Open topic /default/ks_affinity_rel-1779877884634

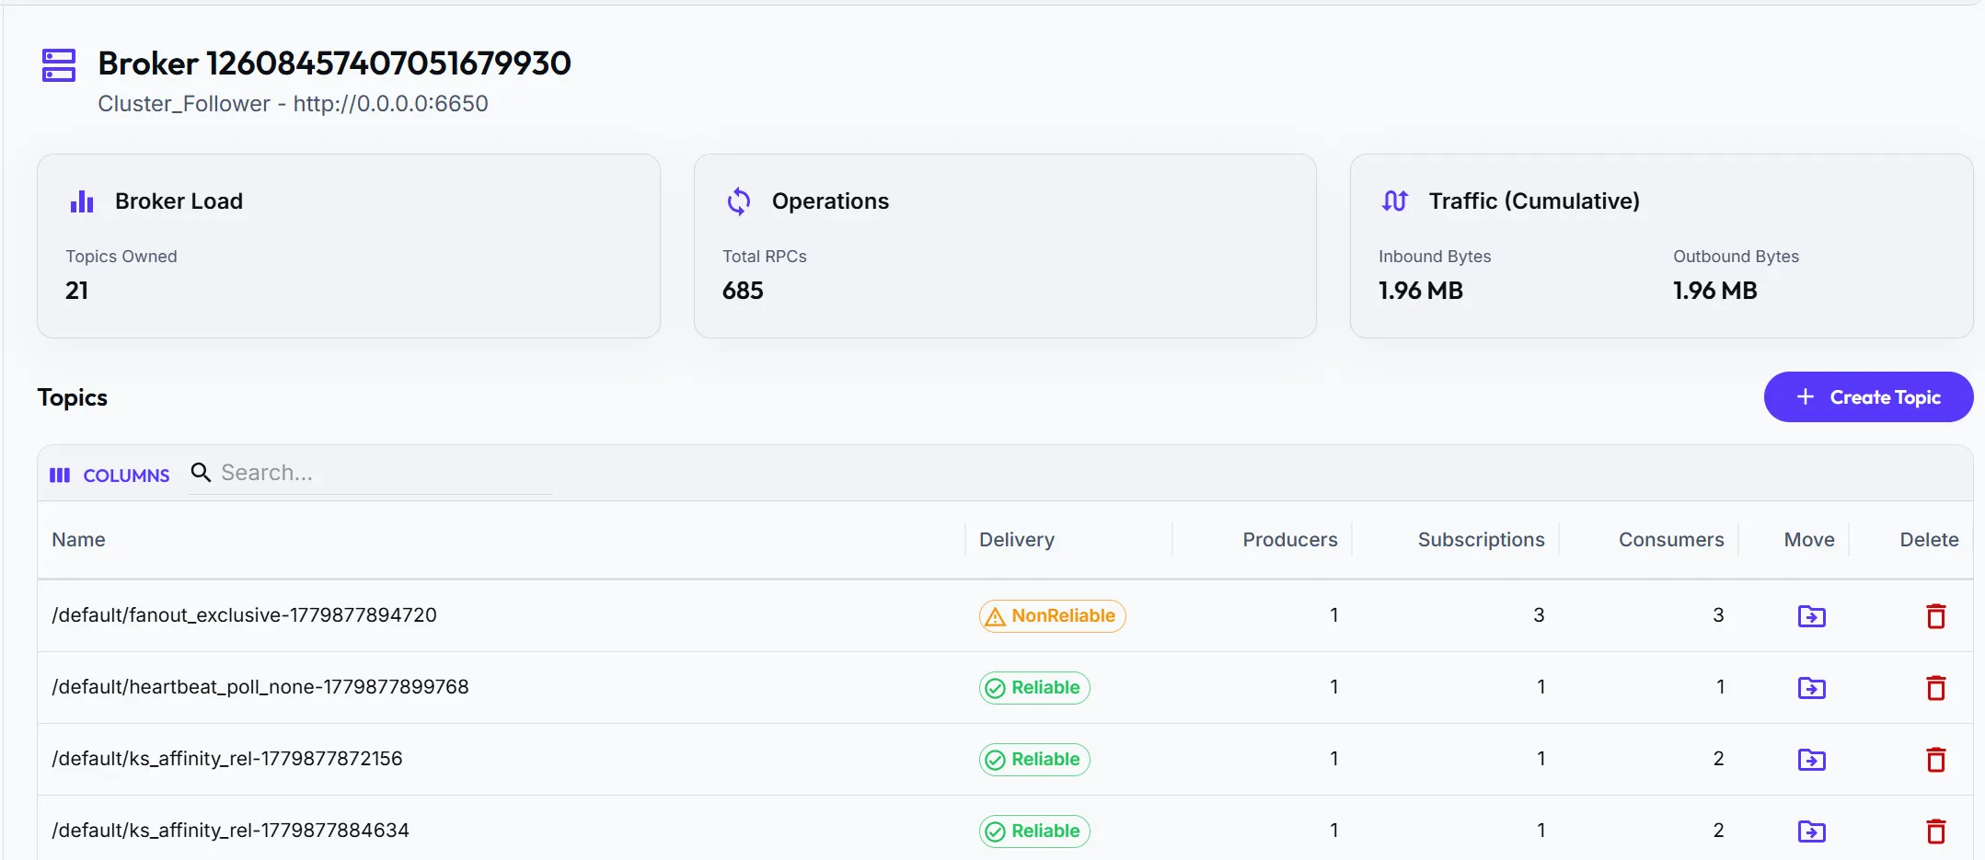click(230, 831)
